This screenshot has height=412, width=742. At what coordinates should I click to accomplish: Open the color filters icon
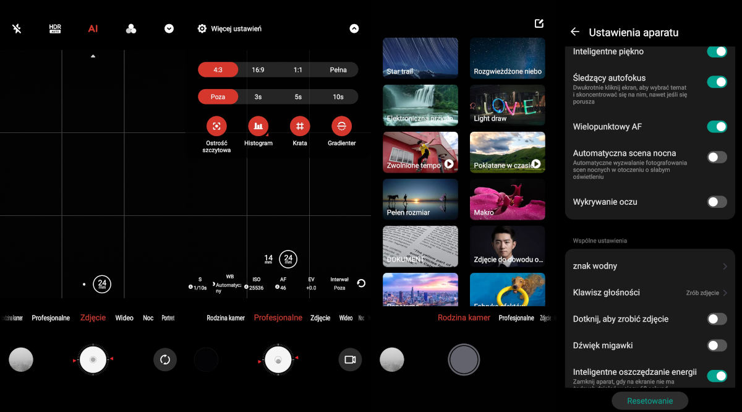[130, 28]
